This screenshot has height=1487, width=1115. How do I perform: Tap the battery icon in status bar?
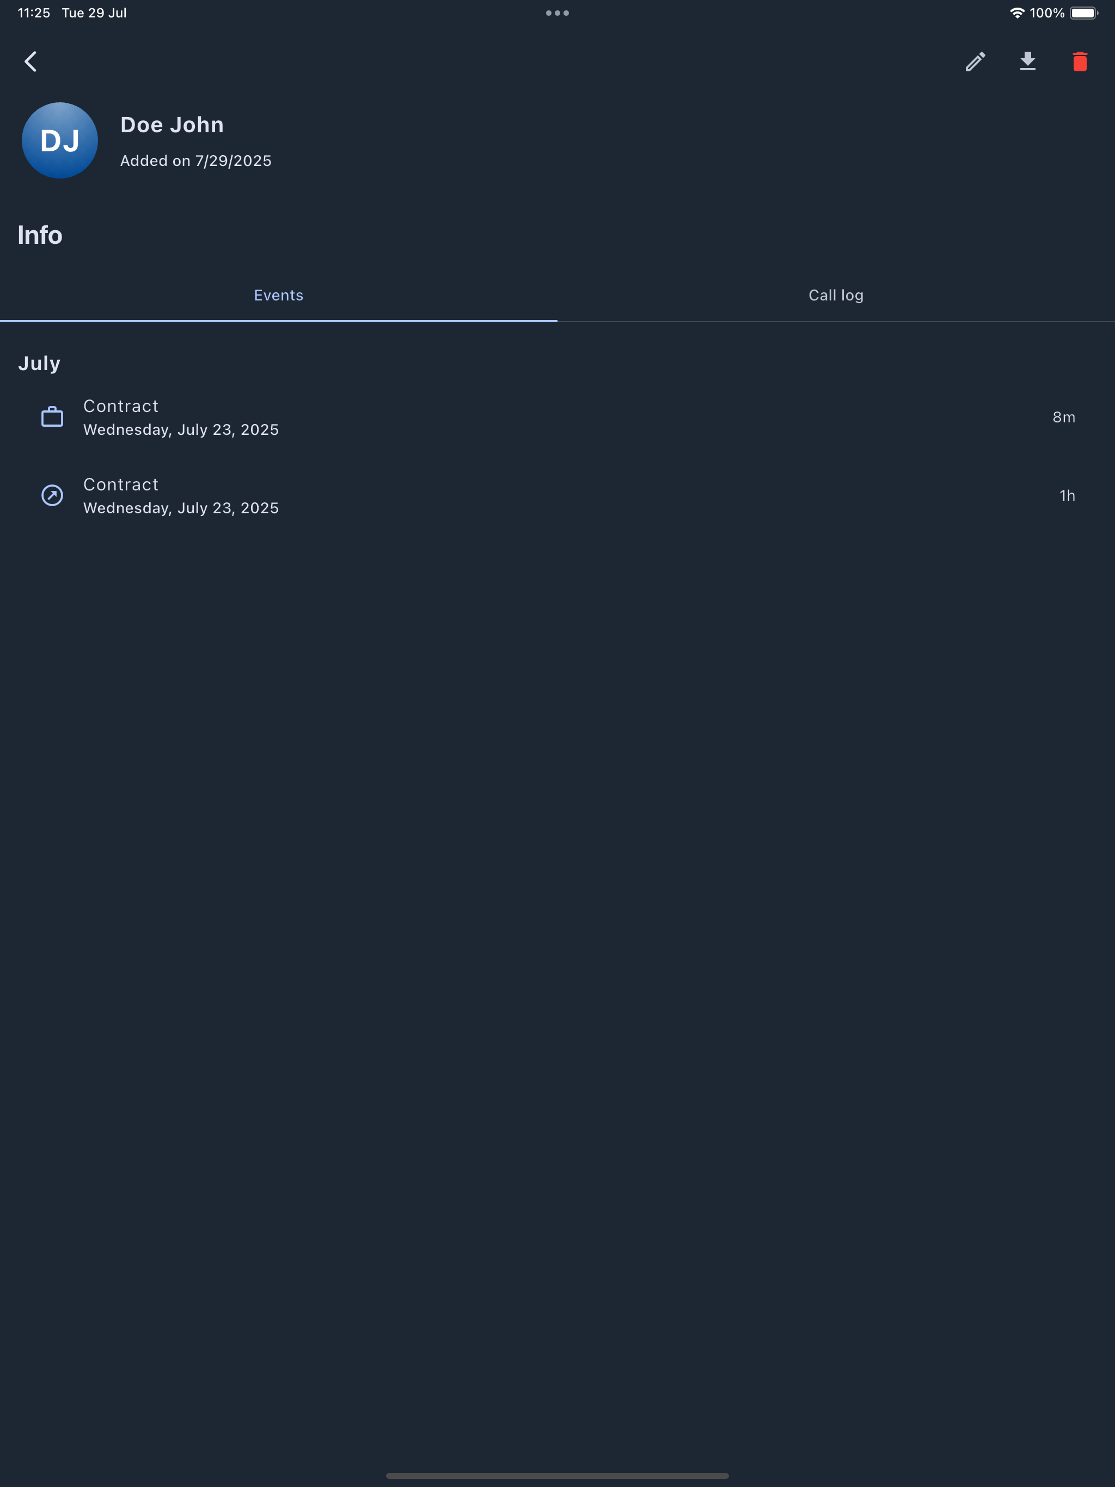click(1083, 13)
